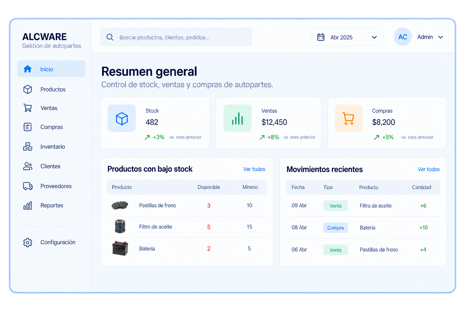Click the Venta badge on the 09 Abr row

pos(335,206)
